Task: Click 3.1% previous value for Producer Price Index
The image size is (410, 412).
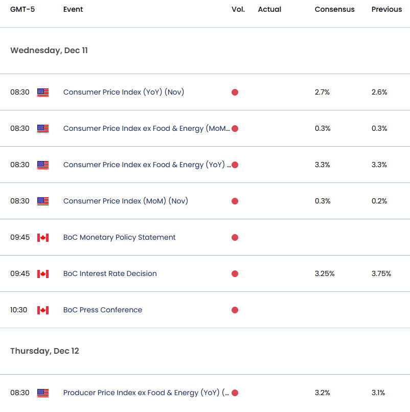Action: pos(378,393)
